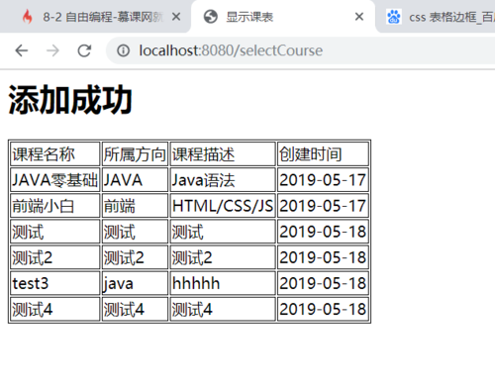Click the lowercase java direction cell

[x=135, y=283]
